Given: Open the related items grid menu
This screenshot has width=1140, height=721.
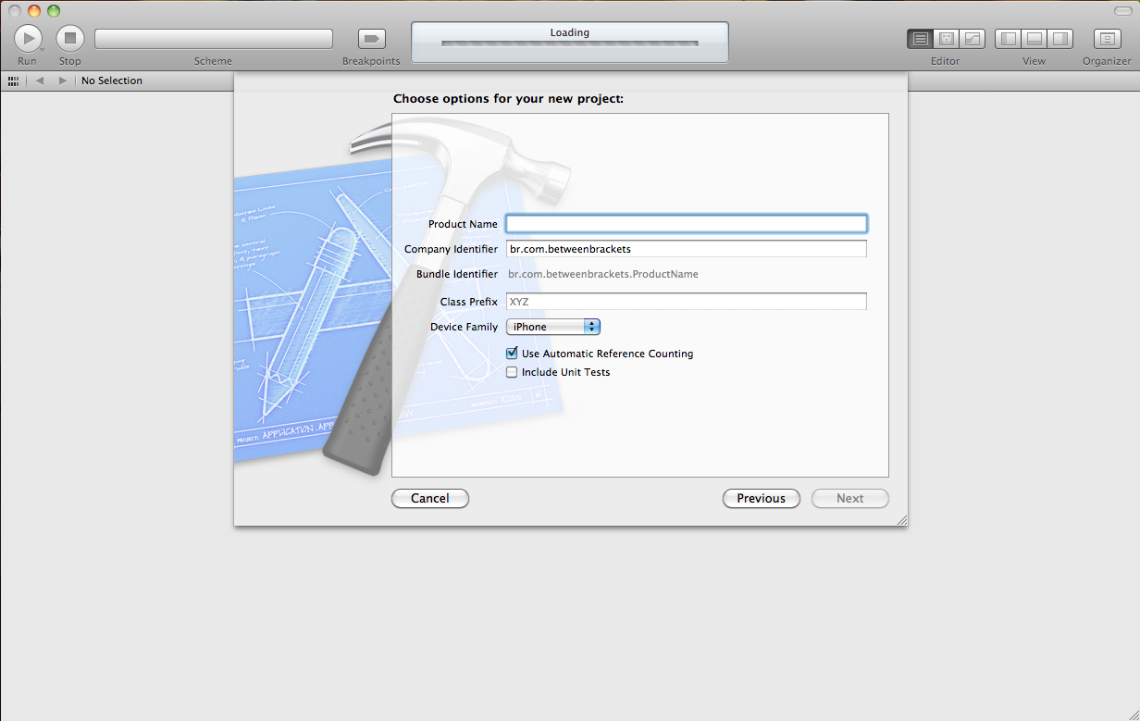Looking at the screenshot, I should (13, 81).
